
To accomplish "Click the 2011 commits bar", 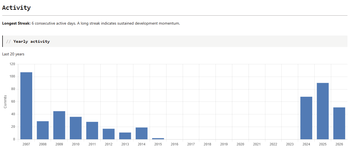I will [x=92, y=131].
